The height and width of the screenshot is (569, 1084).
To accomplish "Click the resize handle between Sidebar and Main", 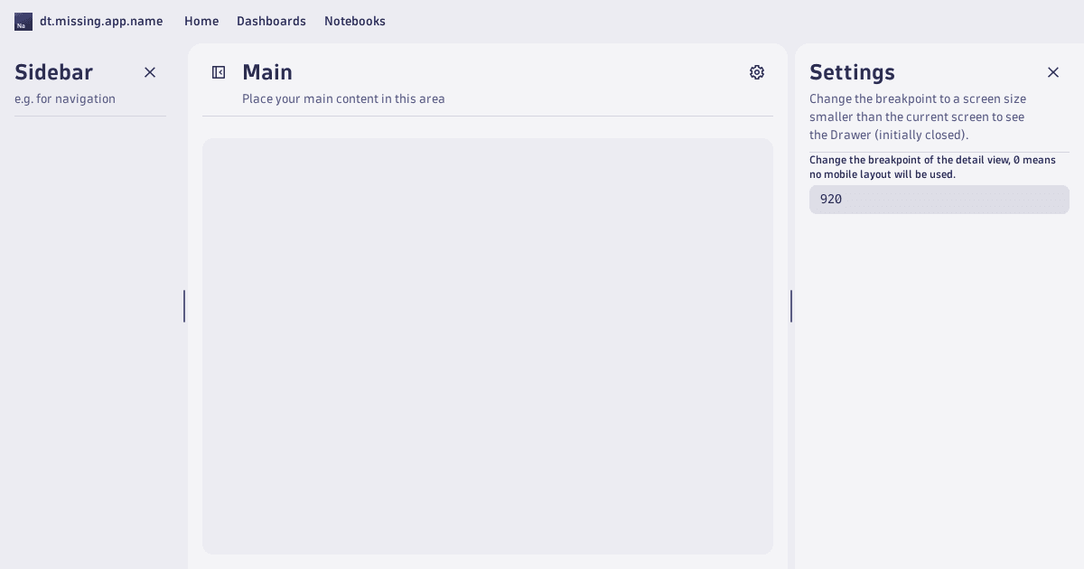I will [185, 306].
